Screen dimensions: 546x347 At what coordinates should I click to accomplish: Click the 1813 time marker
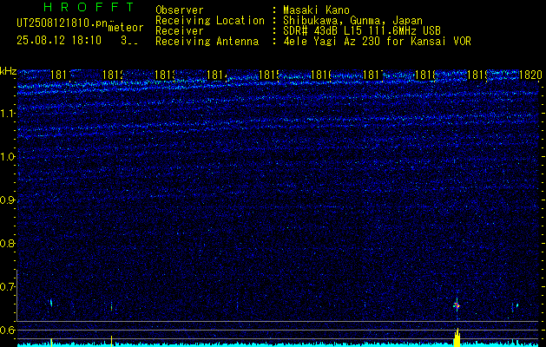pyautogui.click(x=165, y=75)
